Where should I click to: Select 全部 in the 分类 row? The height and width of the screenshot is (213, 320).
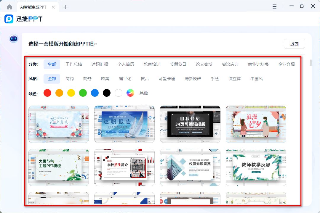[52, 64]
